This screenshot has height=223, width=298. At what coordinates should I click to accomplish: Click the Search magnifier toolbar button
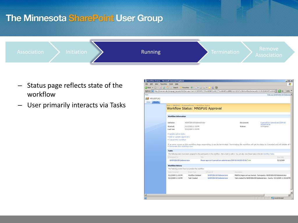(174, 88)
